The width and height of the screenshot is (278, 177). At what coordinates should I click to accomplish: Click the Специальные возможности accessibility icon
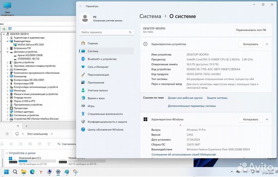pyautogui.click(x=83, y=114)
